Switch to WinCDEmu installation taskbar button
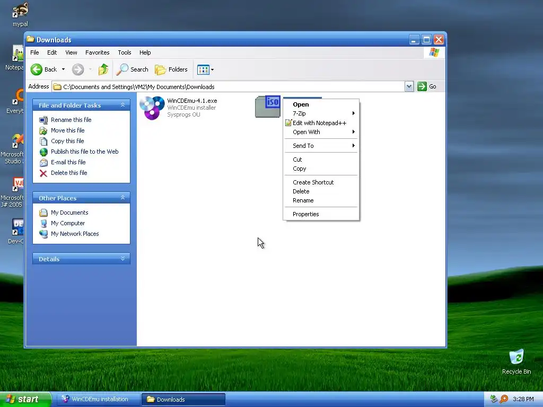The height and width of the screenshot is (407, 543). pos(99,400)
